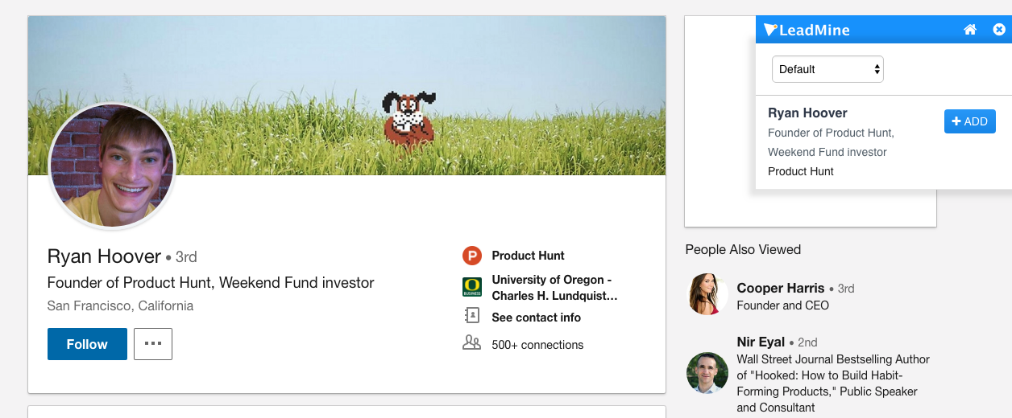Click the connections people icon
The height and width of the screenshot is (418, 1012).
click(471, 343)
